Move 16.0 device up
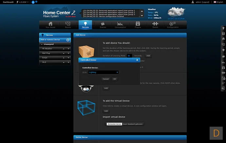The width and height of the screenshot is (226, 143). pos(64,62)
